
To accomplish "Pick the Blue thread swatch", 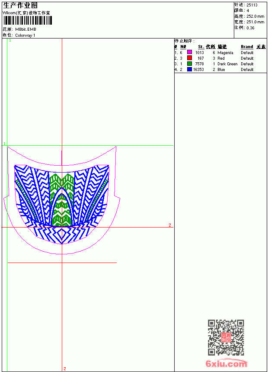I will [x=189, y=69].
